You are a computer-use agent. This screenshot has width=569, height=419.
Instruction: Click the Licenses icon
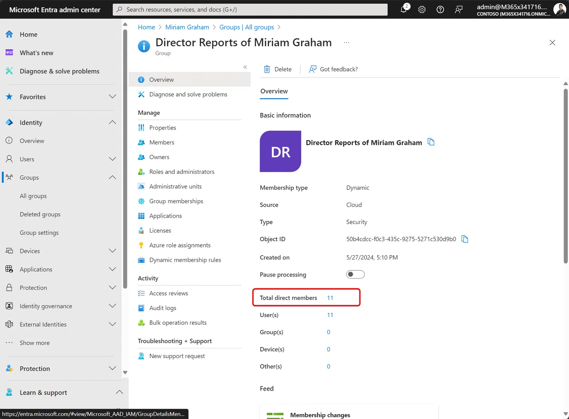click(x=141, y=231)
